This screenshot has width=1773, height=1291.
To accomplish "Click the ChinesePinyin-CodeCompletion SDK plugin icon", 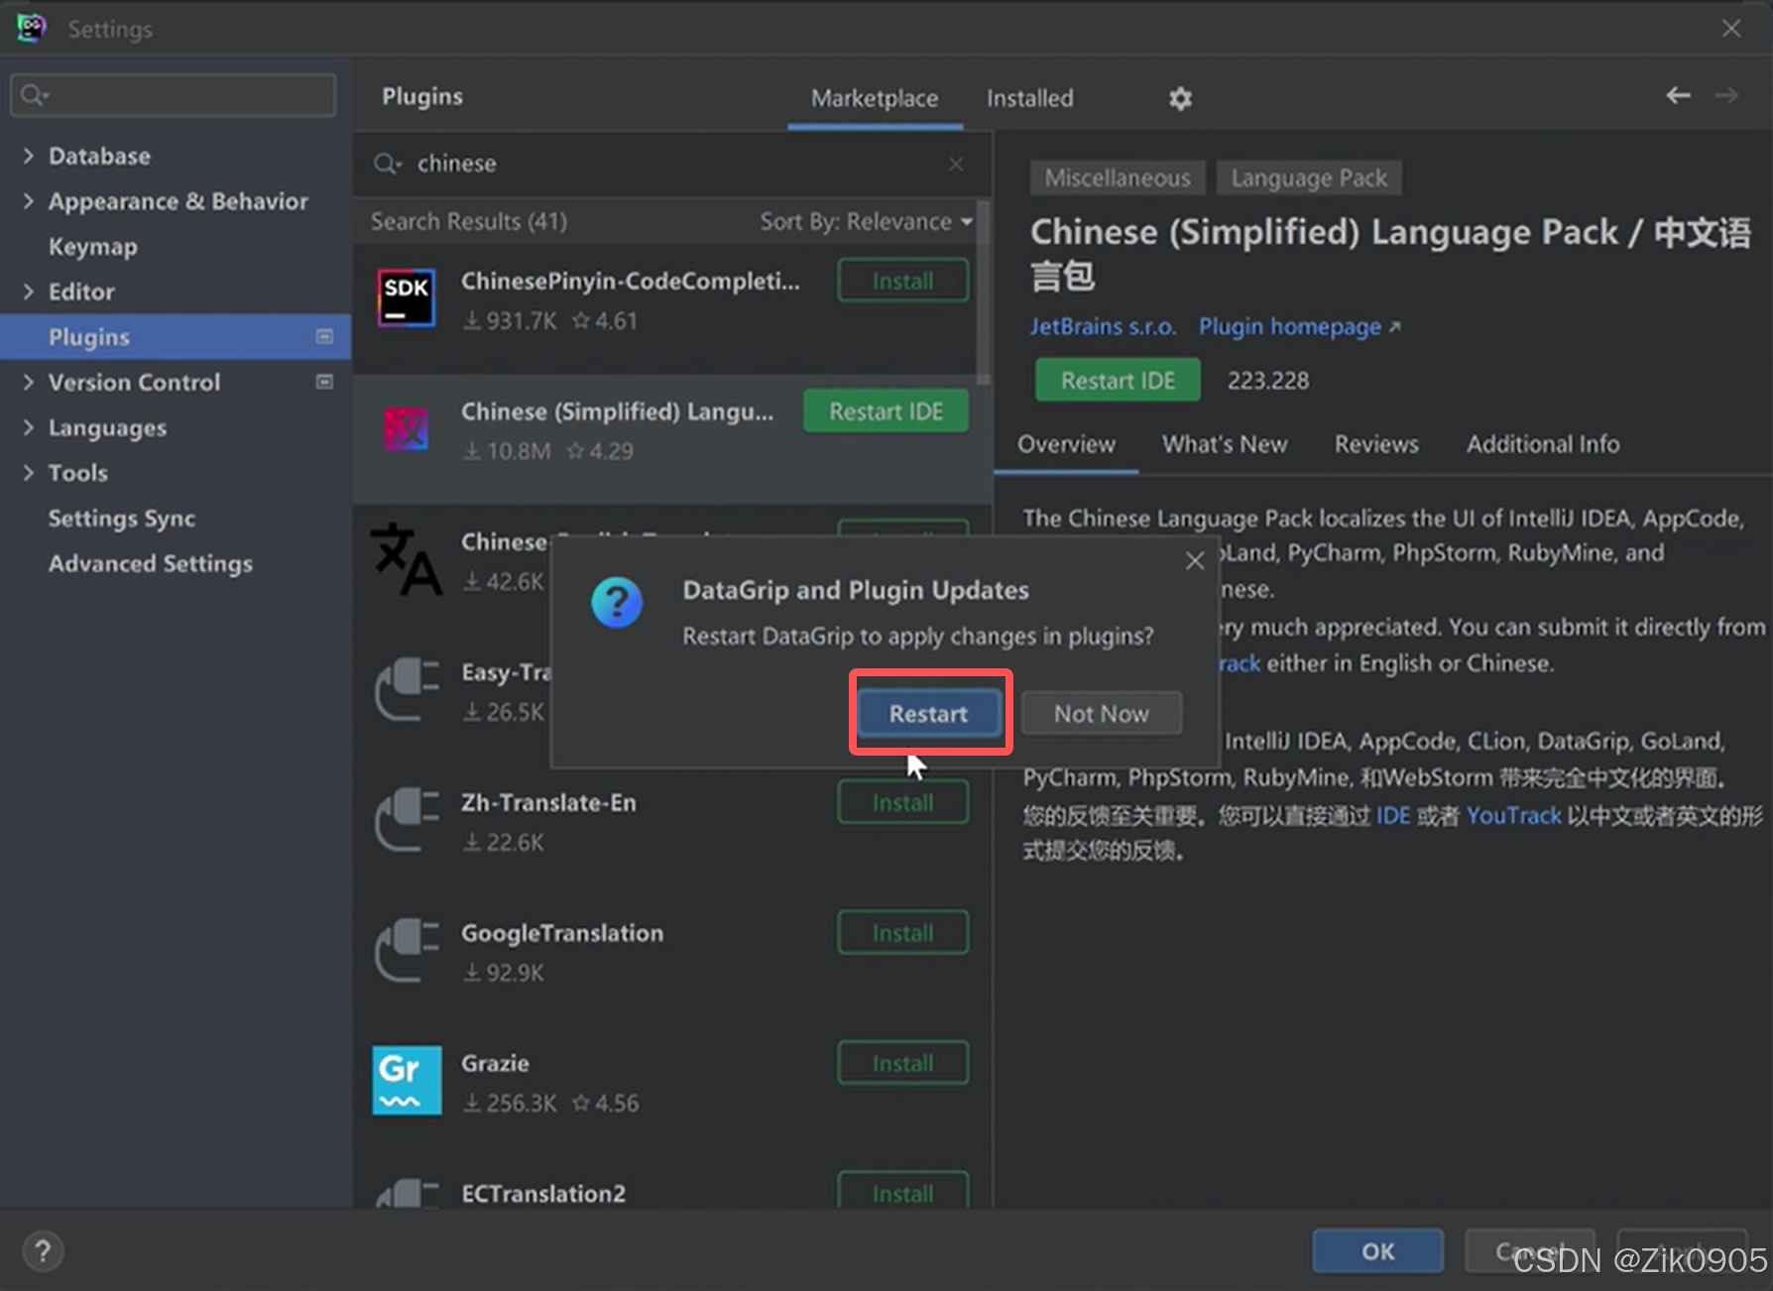I will click(x=406, y=298).
